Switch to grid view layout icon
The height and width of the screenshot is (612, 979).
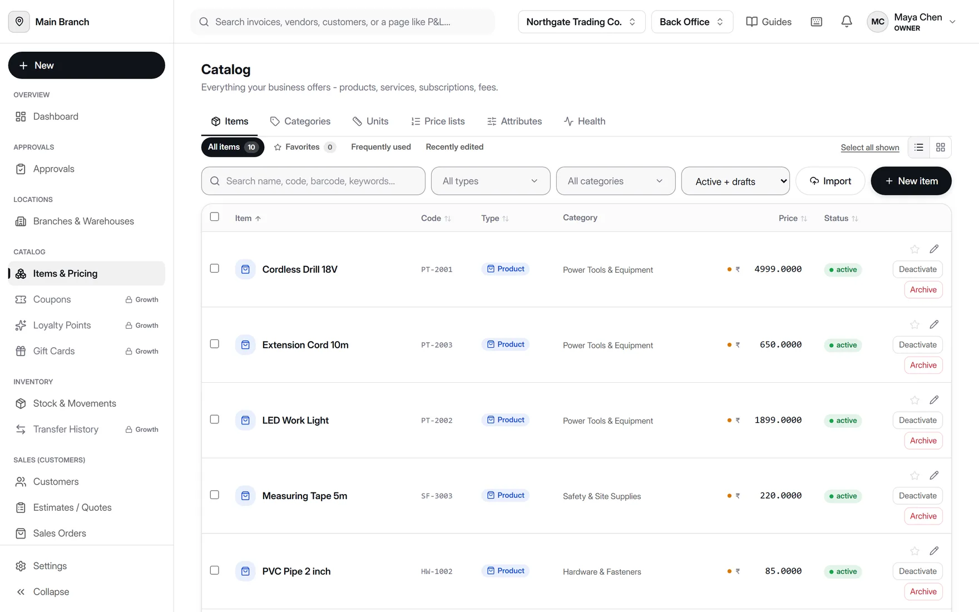tap(941, 147)
